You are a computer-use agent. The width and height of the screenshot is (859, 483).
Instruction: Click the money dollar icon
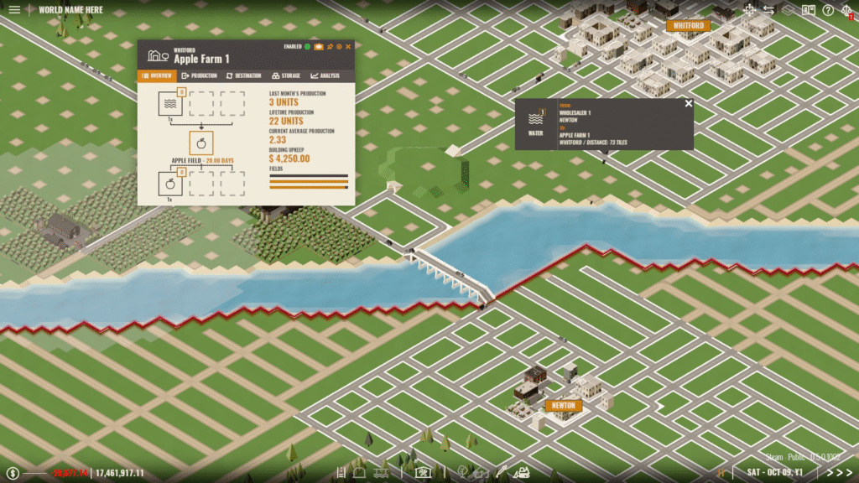click(14, 473)
